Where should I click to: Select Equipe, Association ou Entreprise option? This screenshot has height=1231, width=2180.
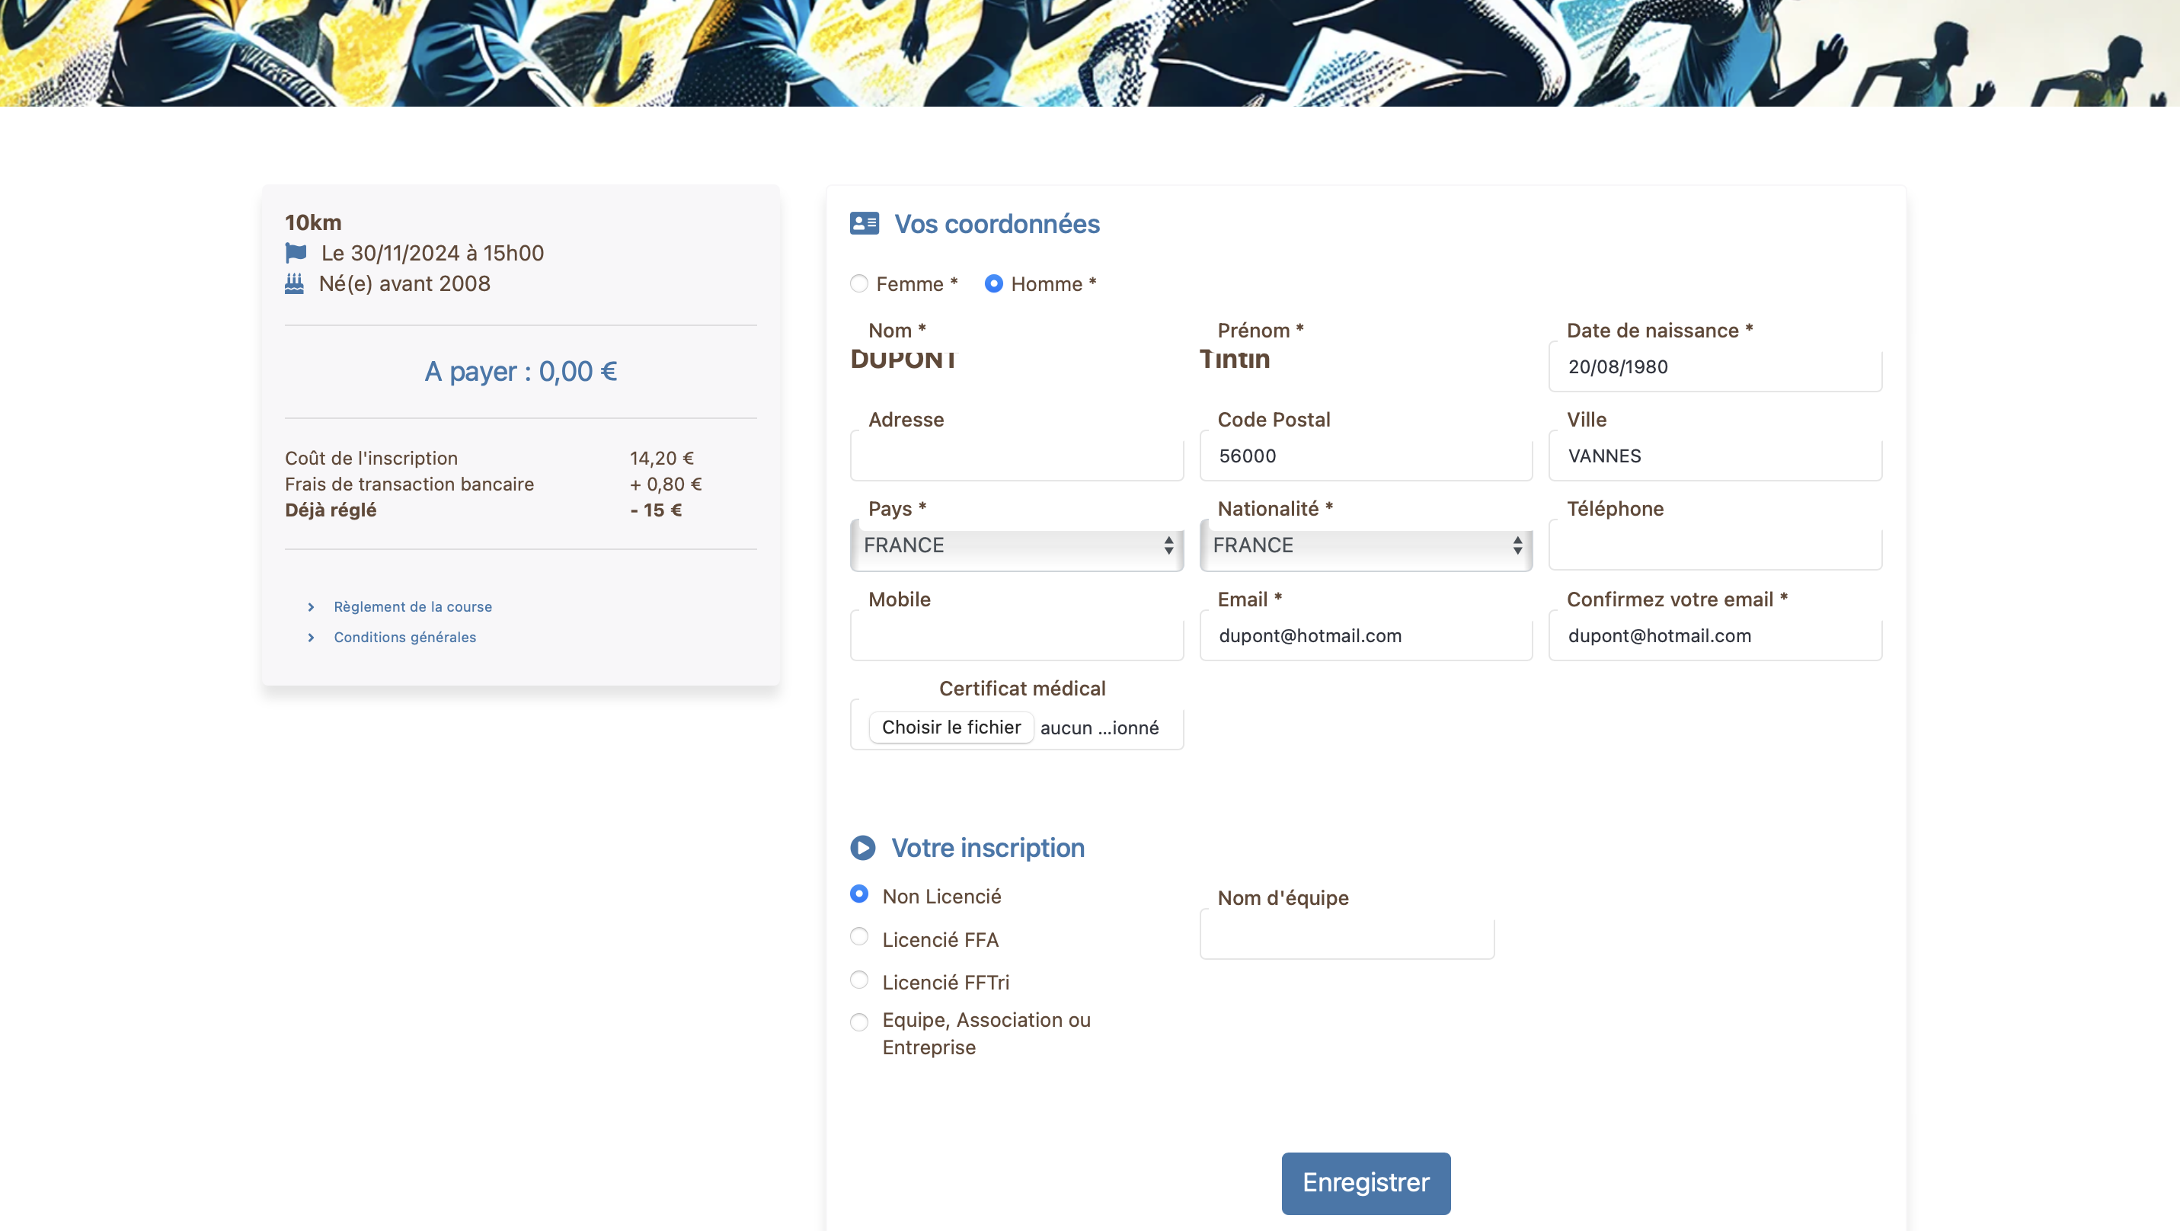(859, 1022)
